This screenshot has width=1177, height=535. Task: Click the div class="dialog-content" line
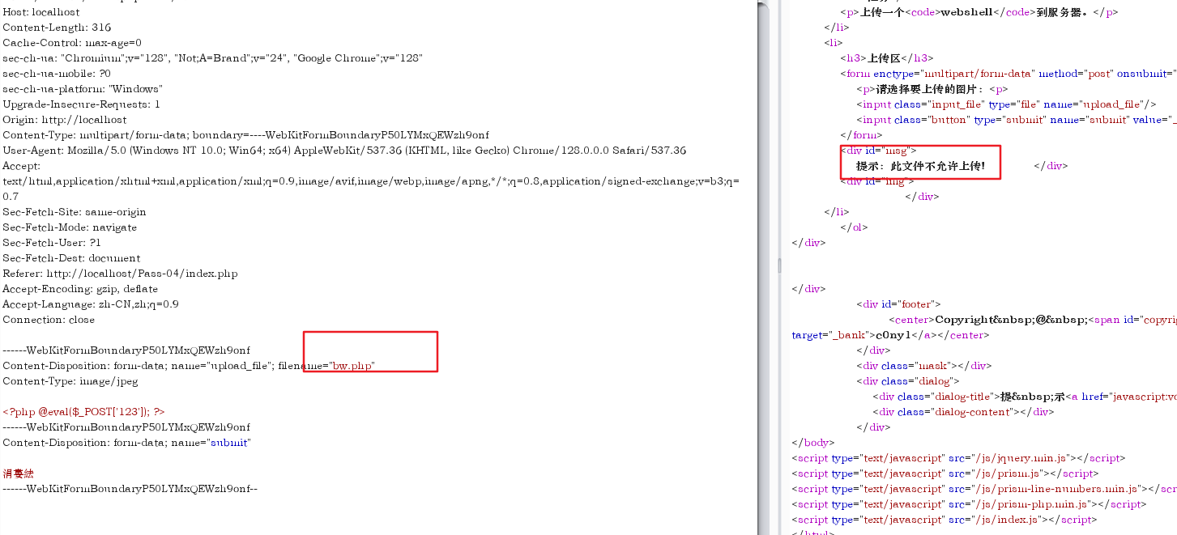click(x=964, y=412)
